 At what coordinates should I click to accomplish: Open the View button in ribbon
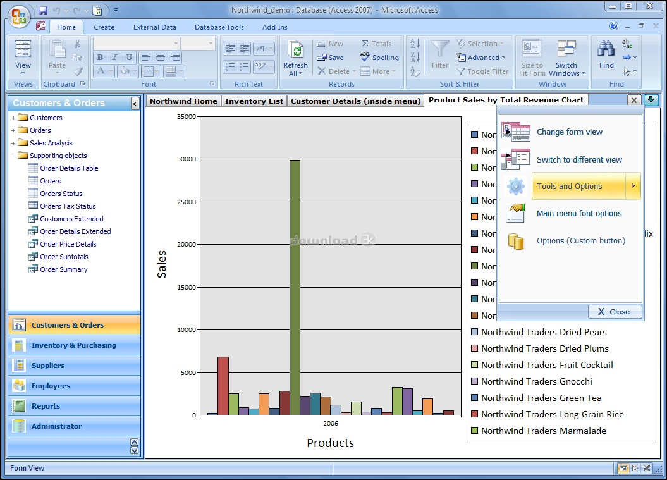[x=23, y=56]
